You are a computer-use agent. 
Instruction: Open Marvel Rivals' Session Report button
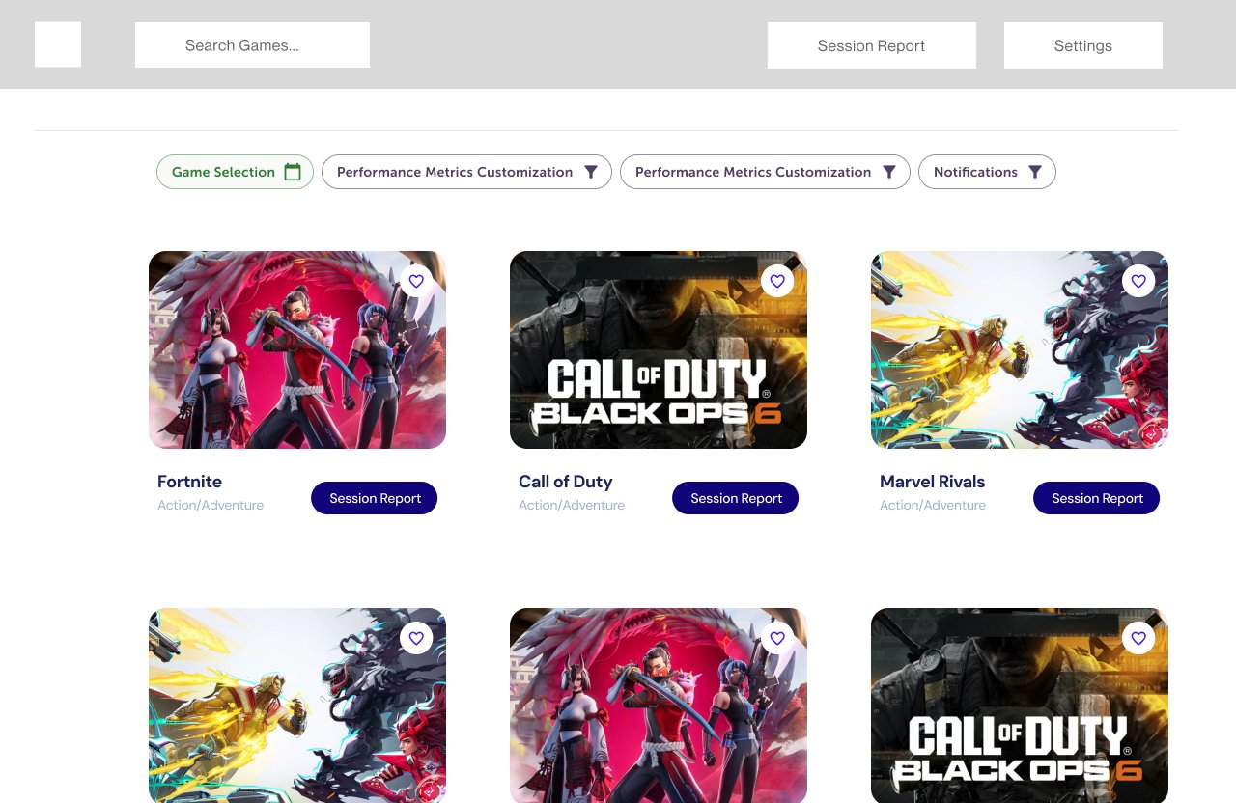[x=1097, y=498]
